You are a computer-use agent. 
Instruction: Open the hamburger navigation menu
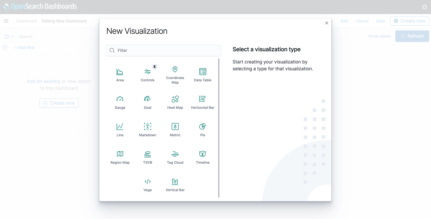(6, 21)
